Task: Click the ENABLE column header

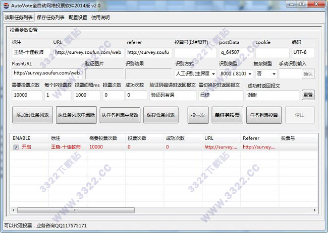Action: click(x=29, y=138)
